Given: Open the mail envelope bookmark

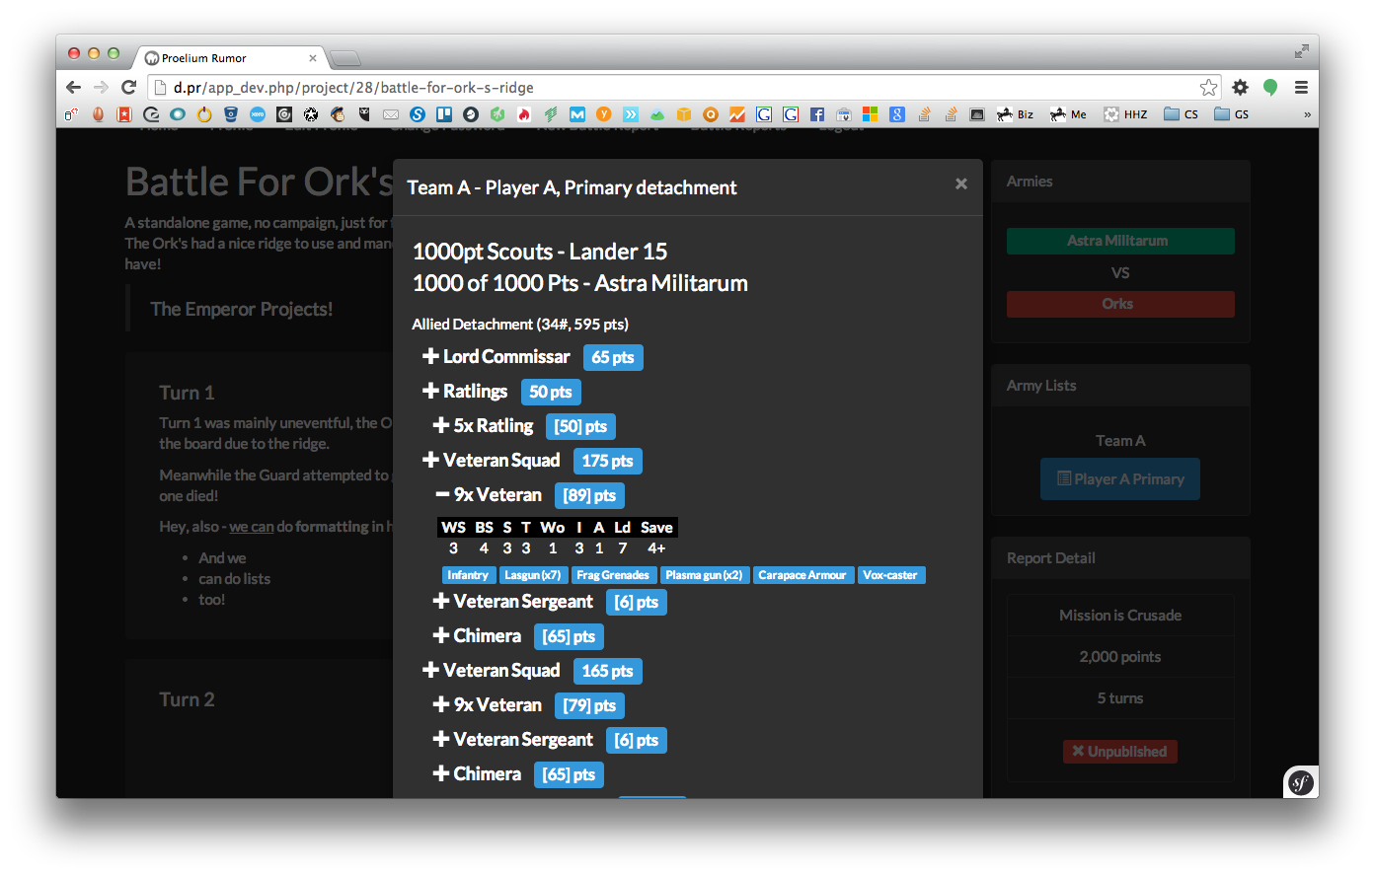Looking at the screenshot, I should [391, 114].
